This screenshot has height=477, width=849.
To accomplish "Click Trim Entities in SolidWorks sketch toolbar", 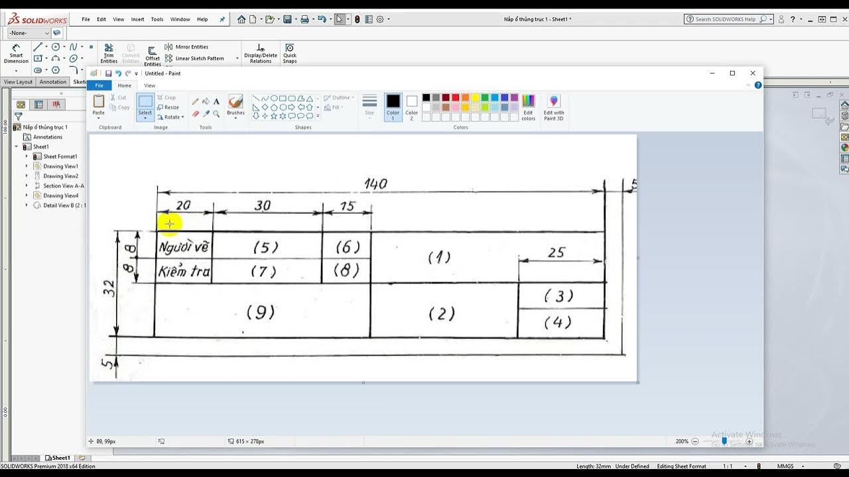I will click(109, 54).
